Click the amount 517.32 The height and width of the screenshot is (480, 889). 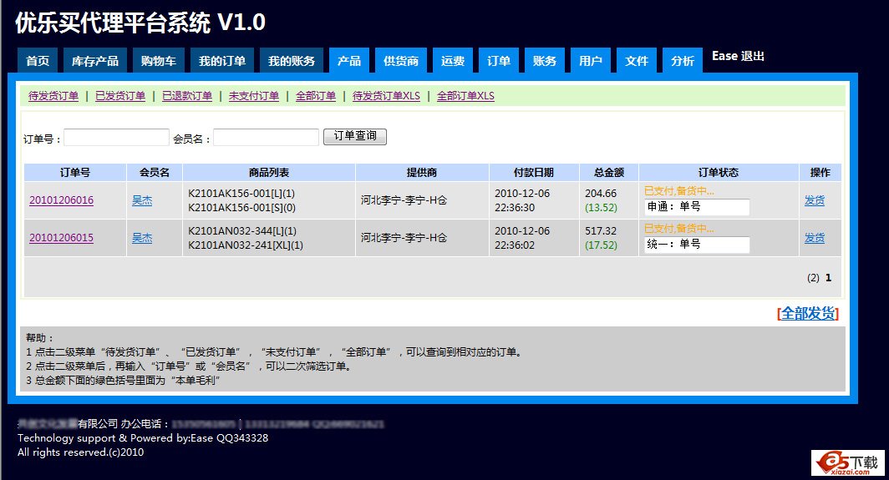click(x=601, y=230)
